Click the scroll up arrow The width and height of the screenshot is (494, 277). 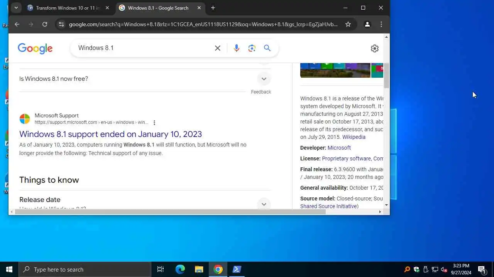tap(386, 37)
